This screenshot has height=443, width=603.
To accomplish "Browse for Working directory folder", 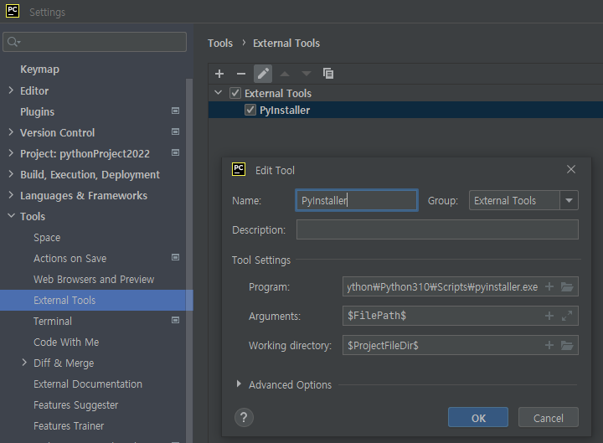I will click(x=567, y=345).
